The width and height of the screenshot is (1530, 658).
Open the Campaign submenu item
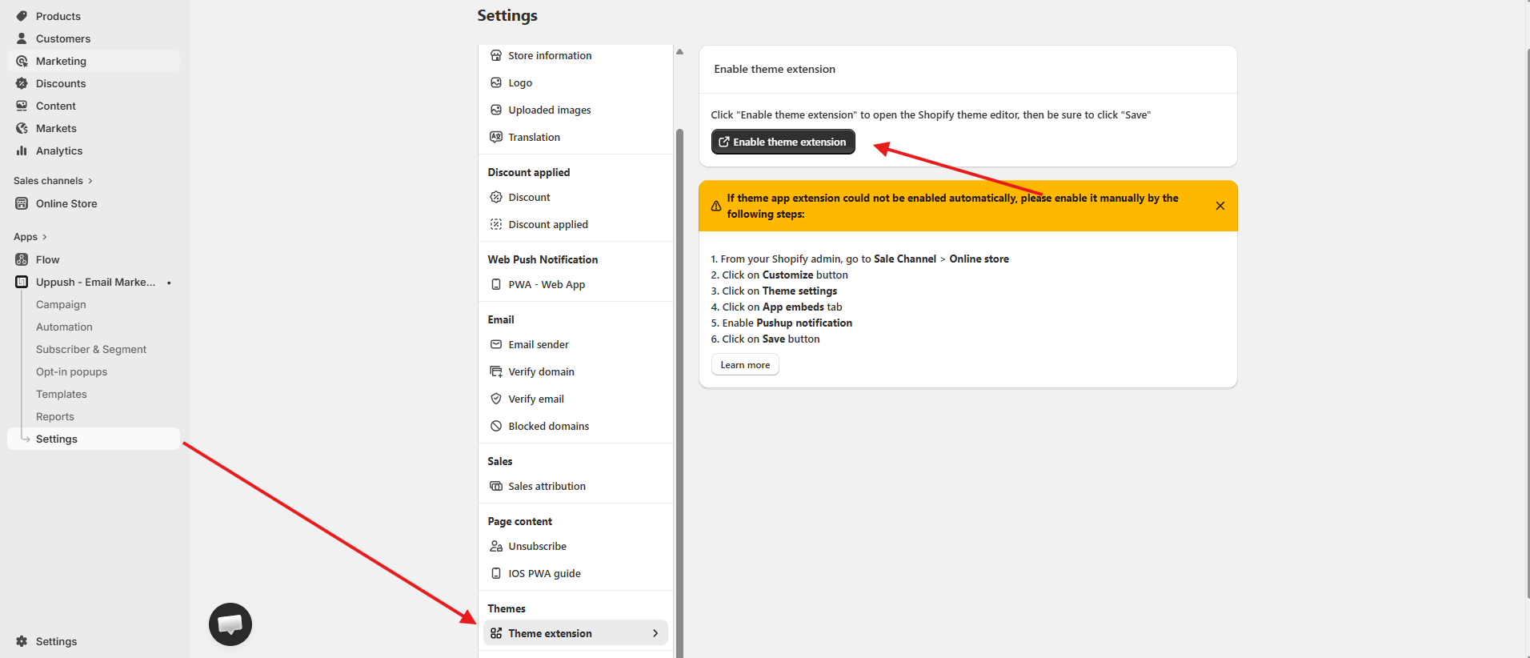[61, 304]
